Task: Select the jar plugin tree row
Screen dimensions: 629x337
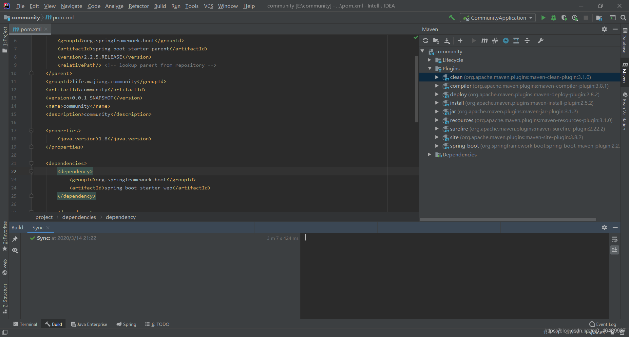Action: tap(520, 112)
